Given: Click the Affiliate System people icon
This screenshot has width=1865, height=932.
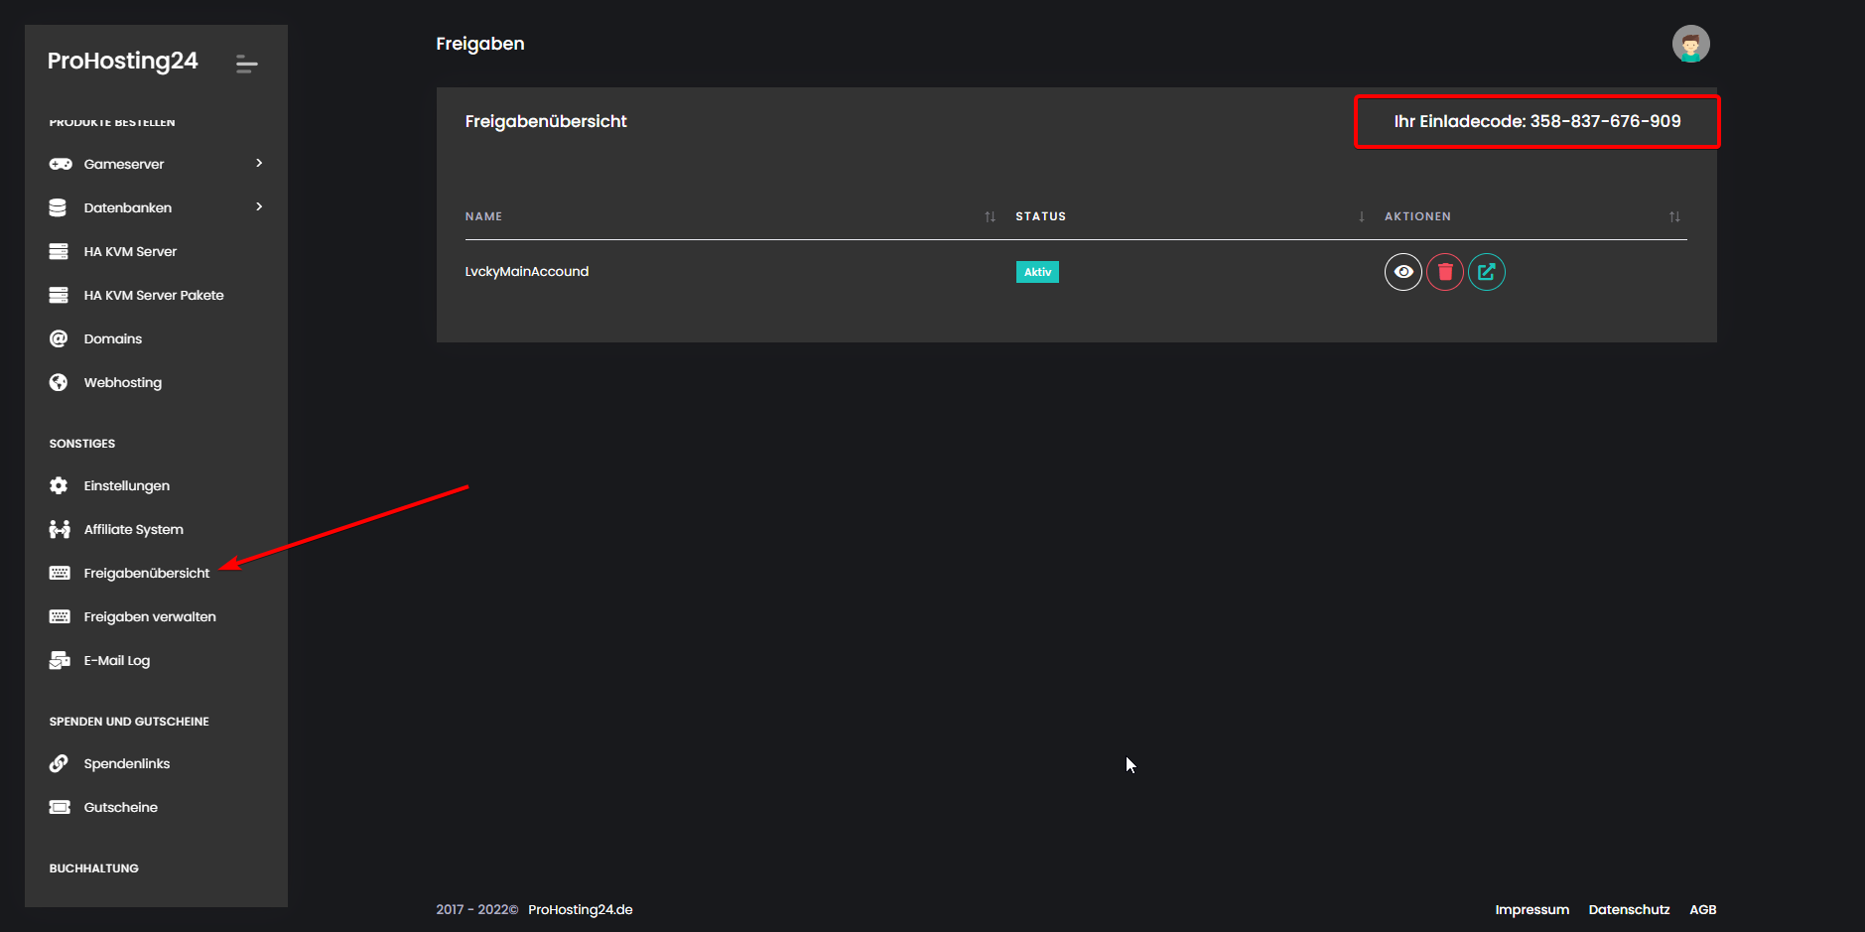Looking at the screenshot, I should click(60, 530).
